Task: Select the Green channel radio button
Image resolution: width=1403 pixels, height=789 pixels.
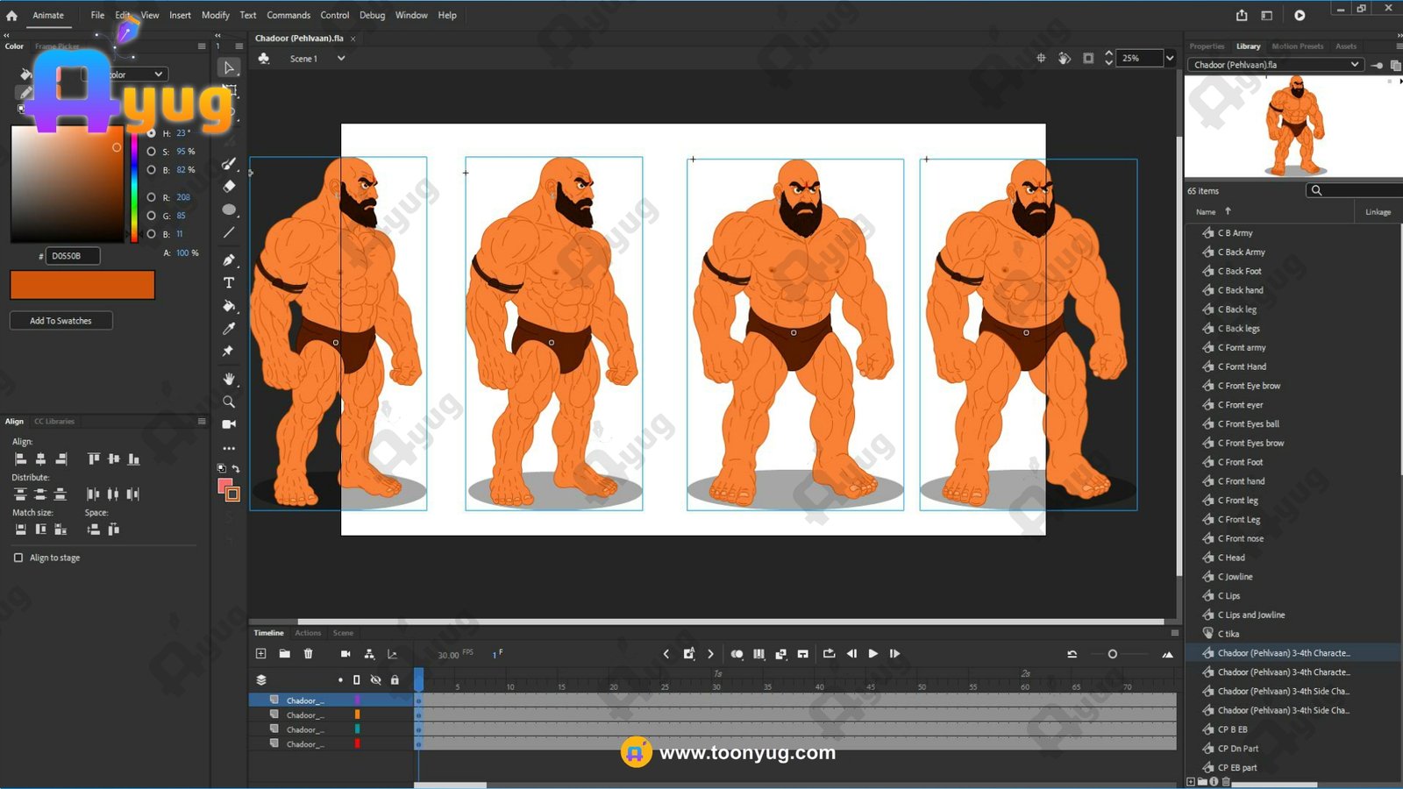Action: pyautogui.click(x=152, y=216)
